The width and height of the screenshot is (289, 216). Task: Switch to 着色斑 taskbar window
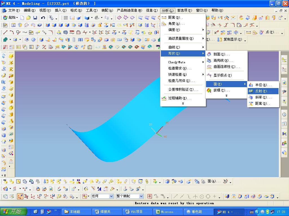point(198,212)
